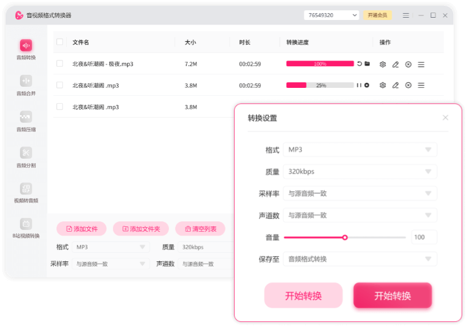The width and height of the screenshot is (467, 327).
Task: Click the pencil edit icon on the 25% row
Action: [x=396, y=86]
